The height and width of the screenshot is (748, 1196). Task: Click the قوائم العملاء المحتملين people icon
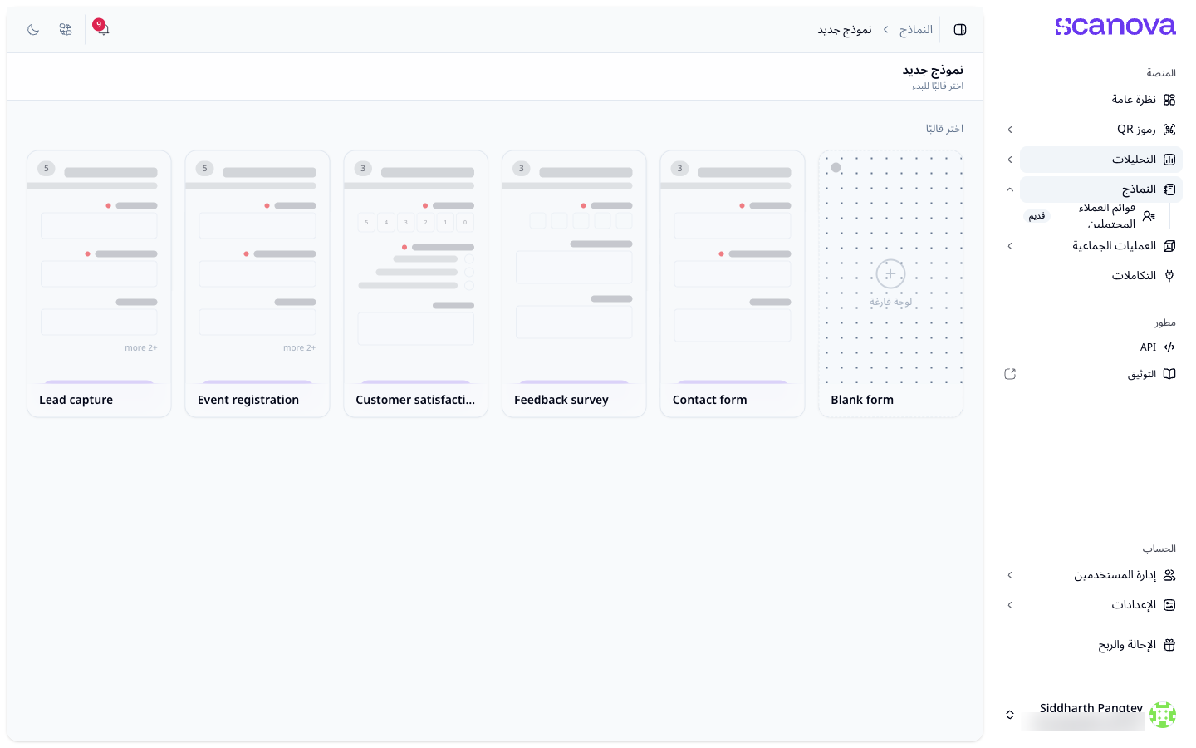[x=1149, y=216]
